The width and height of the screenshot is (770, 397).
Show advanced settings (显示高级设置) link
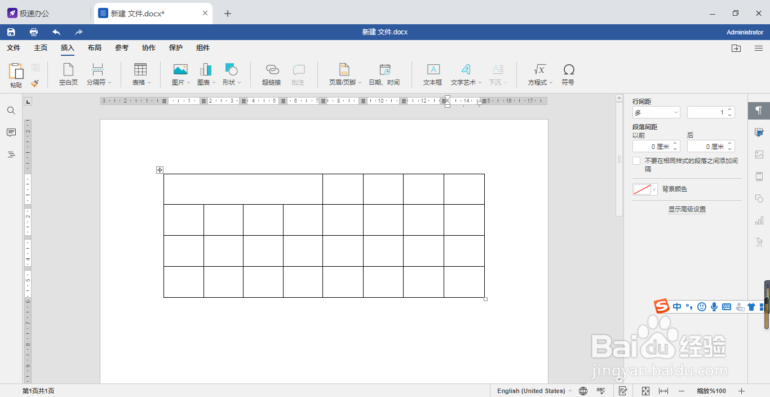(x=687, y=209)
